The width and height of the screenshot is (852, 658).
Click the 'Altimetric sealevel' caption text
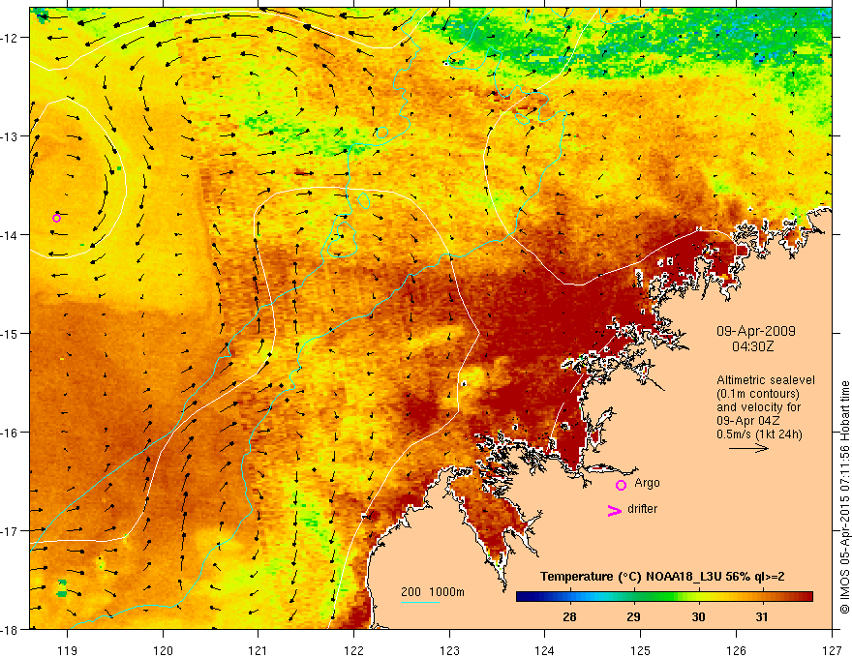pyautogui.click(x=766, y=380)
